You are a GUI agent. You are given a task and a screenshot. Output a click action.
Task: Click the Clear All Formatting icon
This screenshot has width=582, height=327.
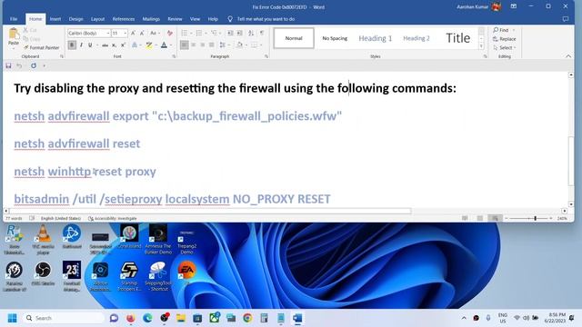pyautogui.click(x=170, y=33)
